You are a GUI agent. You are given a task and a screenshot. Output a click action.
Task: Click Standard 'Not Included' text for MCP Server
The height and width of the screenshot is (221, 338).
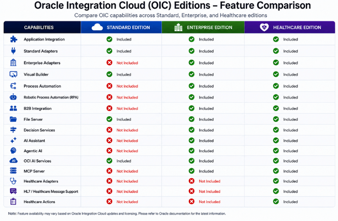pyautogui.click(x=127, y=171)
